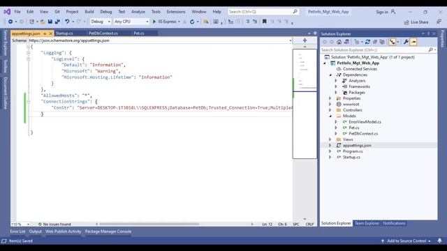
Task: Collapse the Dependencies tree node
Action: tap(330, 75)
